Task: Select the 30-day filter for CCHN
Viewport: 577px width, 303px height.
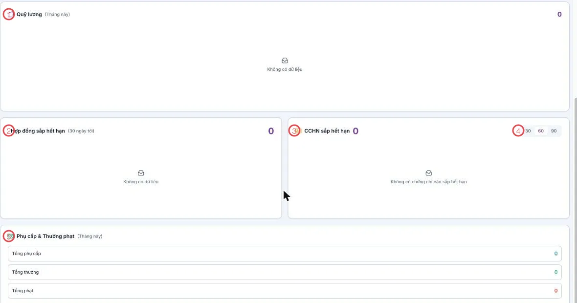Action: coord(528,131)
